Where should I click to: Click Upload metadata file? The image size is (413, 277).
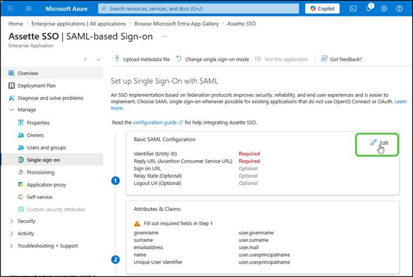click(x=142, y=59)
